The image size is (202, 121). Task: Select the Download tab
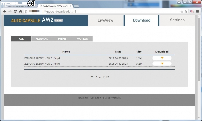142,20
